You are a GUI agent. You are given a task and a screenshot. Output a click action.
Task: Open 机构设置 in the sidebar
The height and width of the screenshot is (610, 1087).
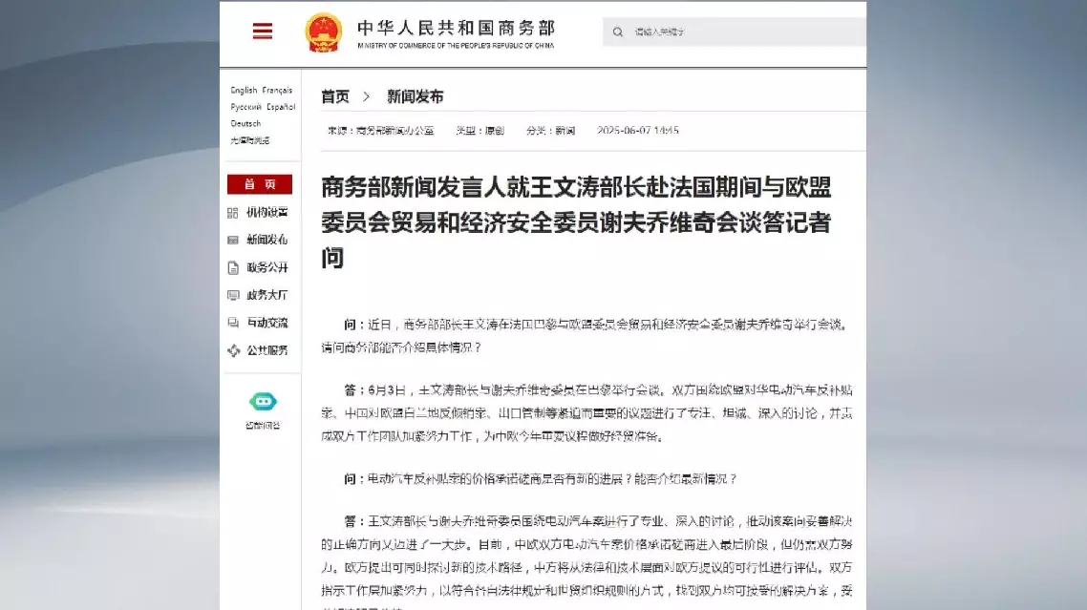click(267, 213)
